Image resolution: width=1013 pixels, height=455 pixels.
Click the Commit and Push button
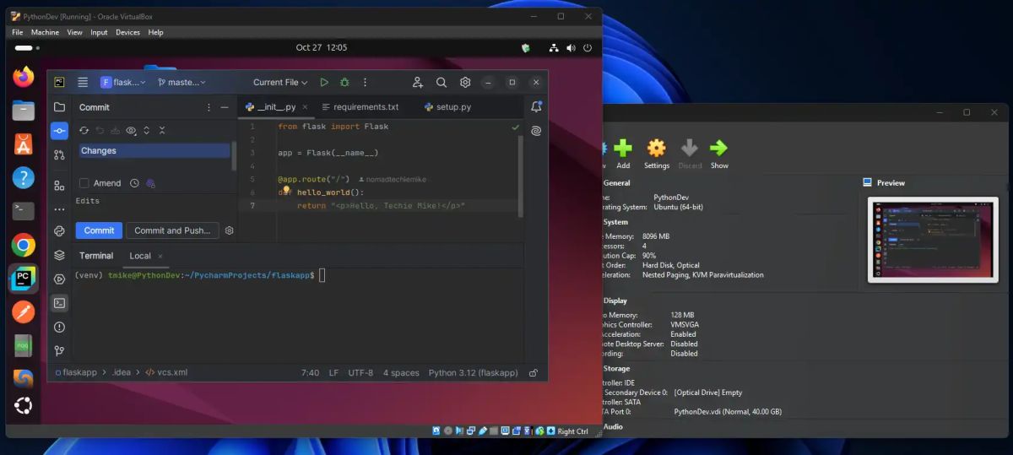172,230
